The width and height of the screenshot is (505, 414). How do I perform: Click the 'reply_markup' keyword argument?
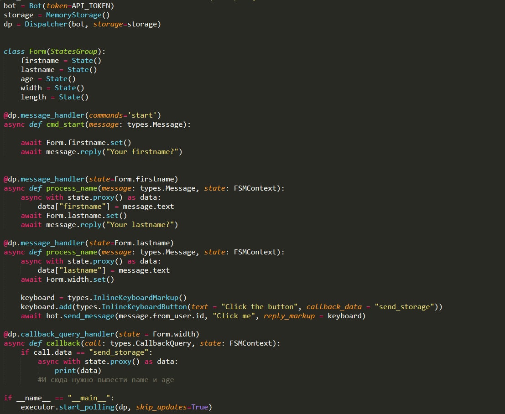pos(289,316)
